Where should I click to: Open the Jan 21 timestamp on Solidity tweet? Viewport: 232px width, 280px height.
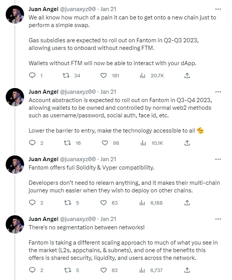coord(108,159)
